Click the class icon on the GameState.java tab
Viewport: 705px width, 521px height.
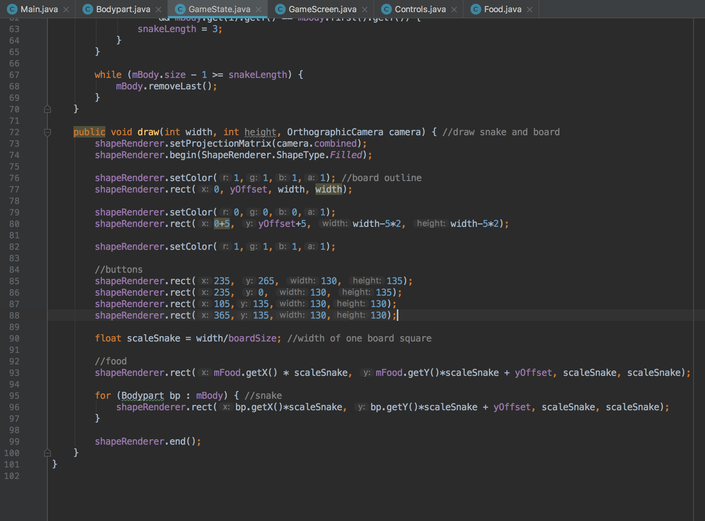coord(180,9)
